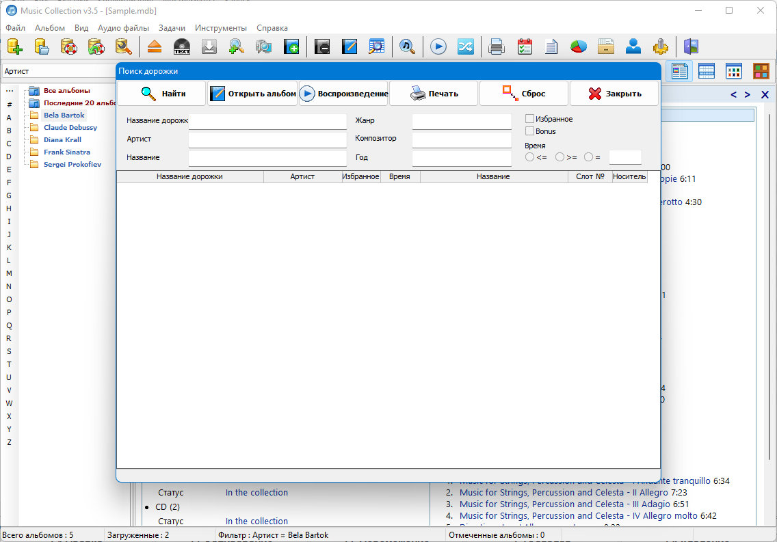
Task: Click the open database folder icon
Action: 42,46
